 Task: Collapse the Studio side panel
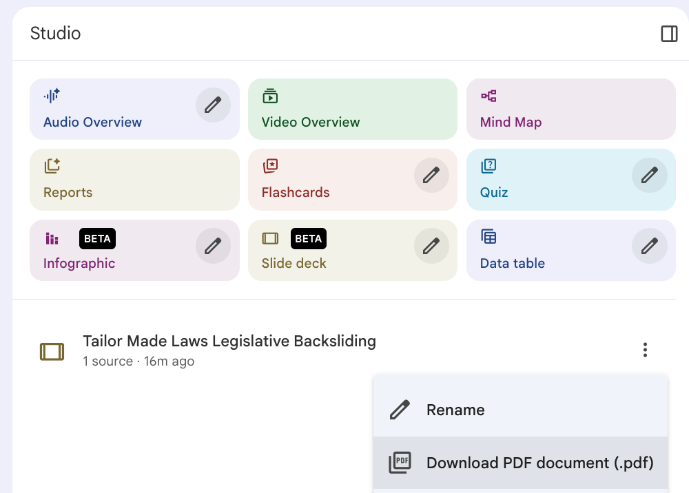point(669,34)
